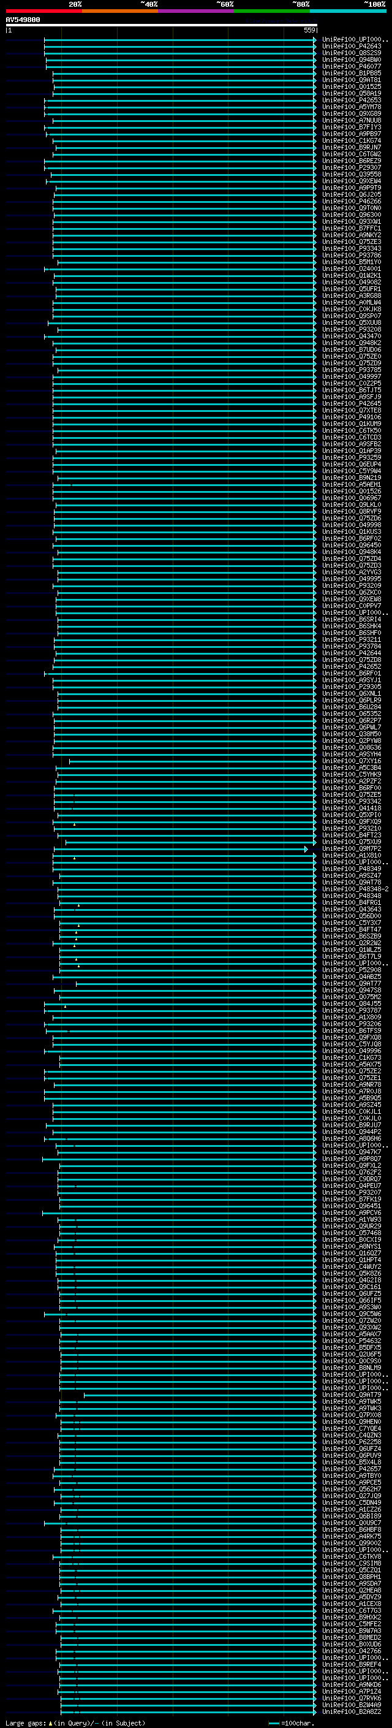Screen dimensions: 392x1728
Task: Select the UniRef100_Q6BI89 hit label
Action: point(352,1516)
